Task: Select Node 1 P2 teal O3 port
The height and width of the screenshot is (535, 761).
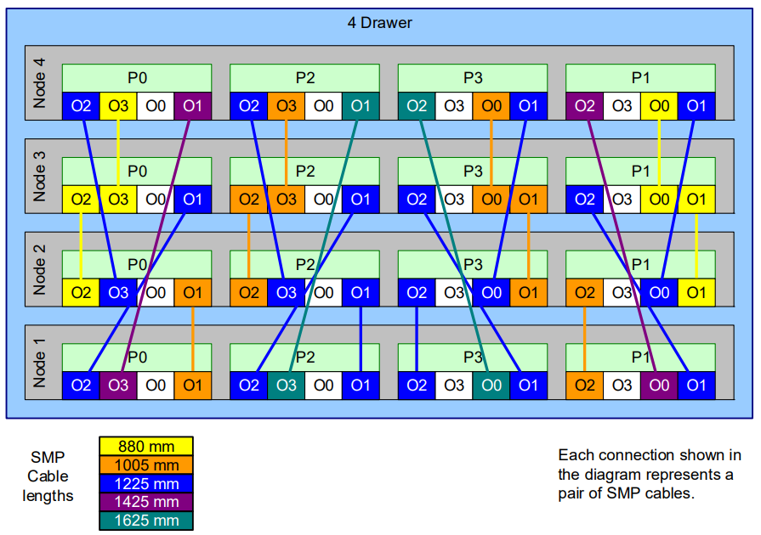Action: [286, 386]
